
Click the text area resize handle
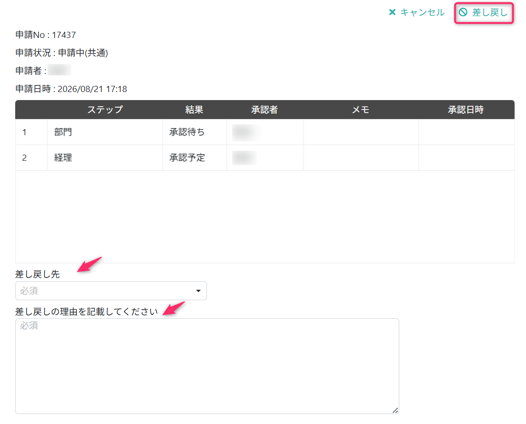point(395,410)
